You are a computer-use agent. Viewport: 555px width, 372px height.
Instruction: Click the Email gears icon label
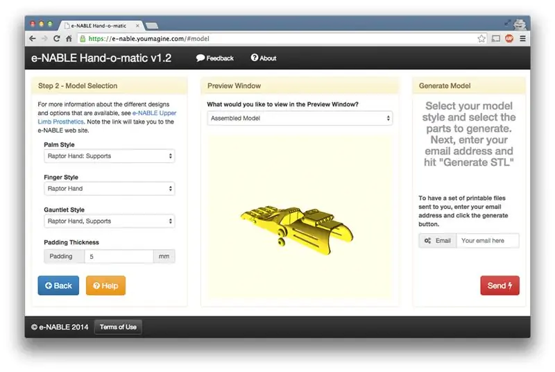(438, 241)
